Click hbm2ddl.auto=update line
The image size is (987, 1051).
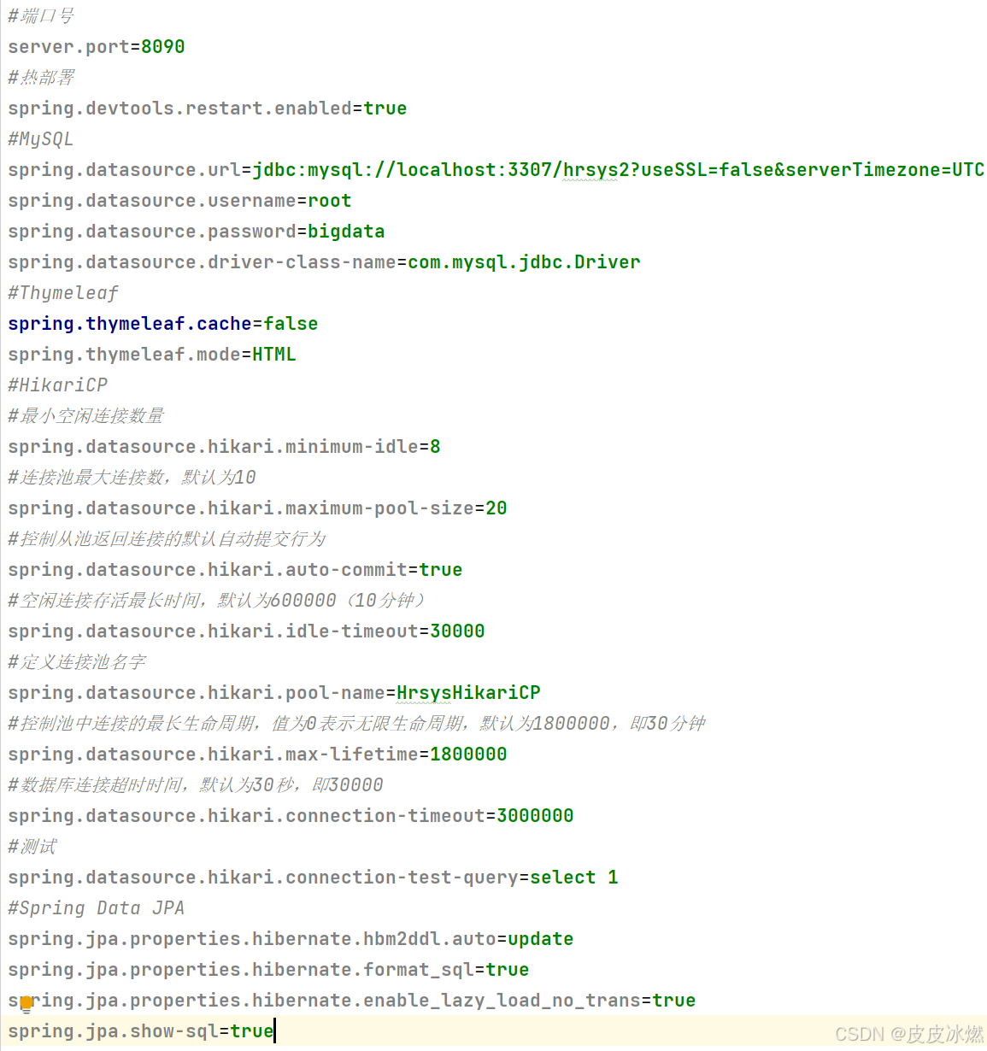pyautogui.click(x=291, y=939)
